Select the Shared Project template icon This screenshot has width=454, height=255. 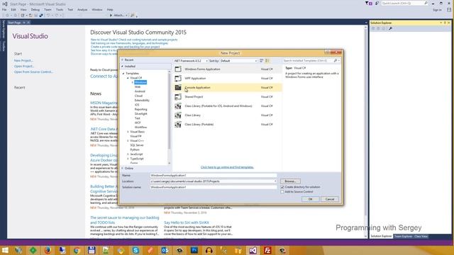(178, 96)
